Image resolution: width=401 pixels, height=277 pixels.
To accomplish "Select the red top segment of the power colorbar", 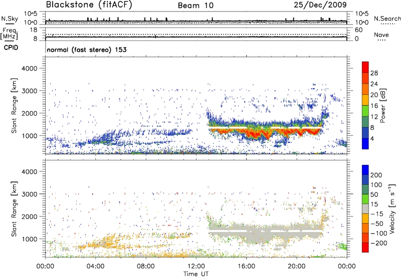I will click(x=365, y=66).
